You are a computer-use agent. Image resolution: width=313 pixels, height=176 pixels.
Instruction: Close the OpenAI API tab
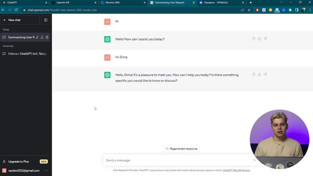(95, 2)
